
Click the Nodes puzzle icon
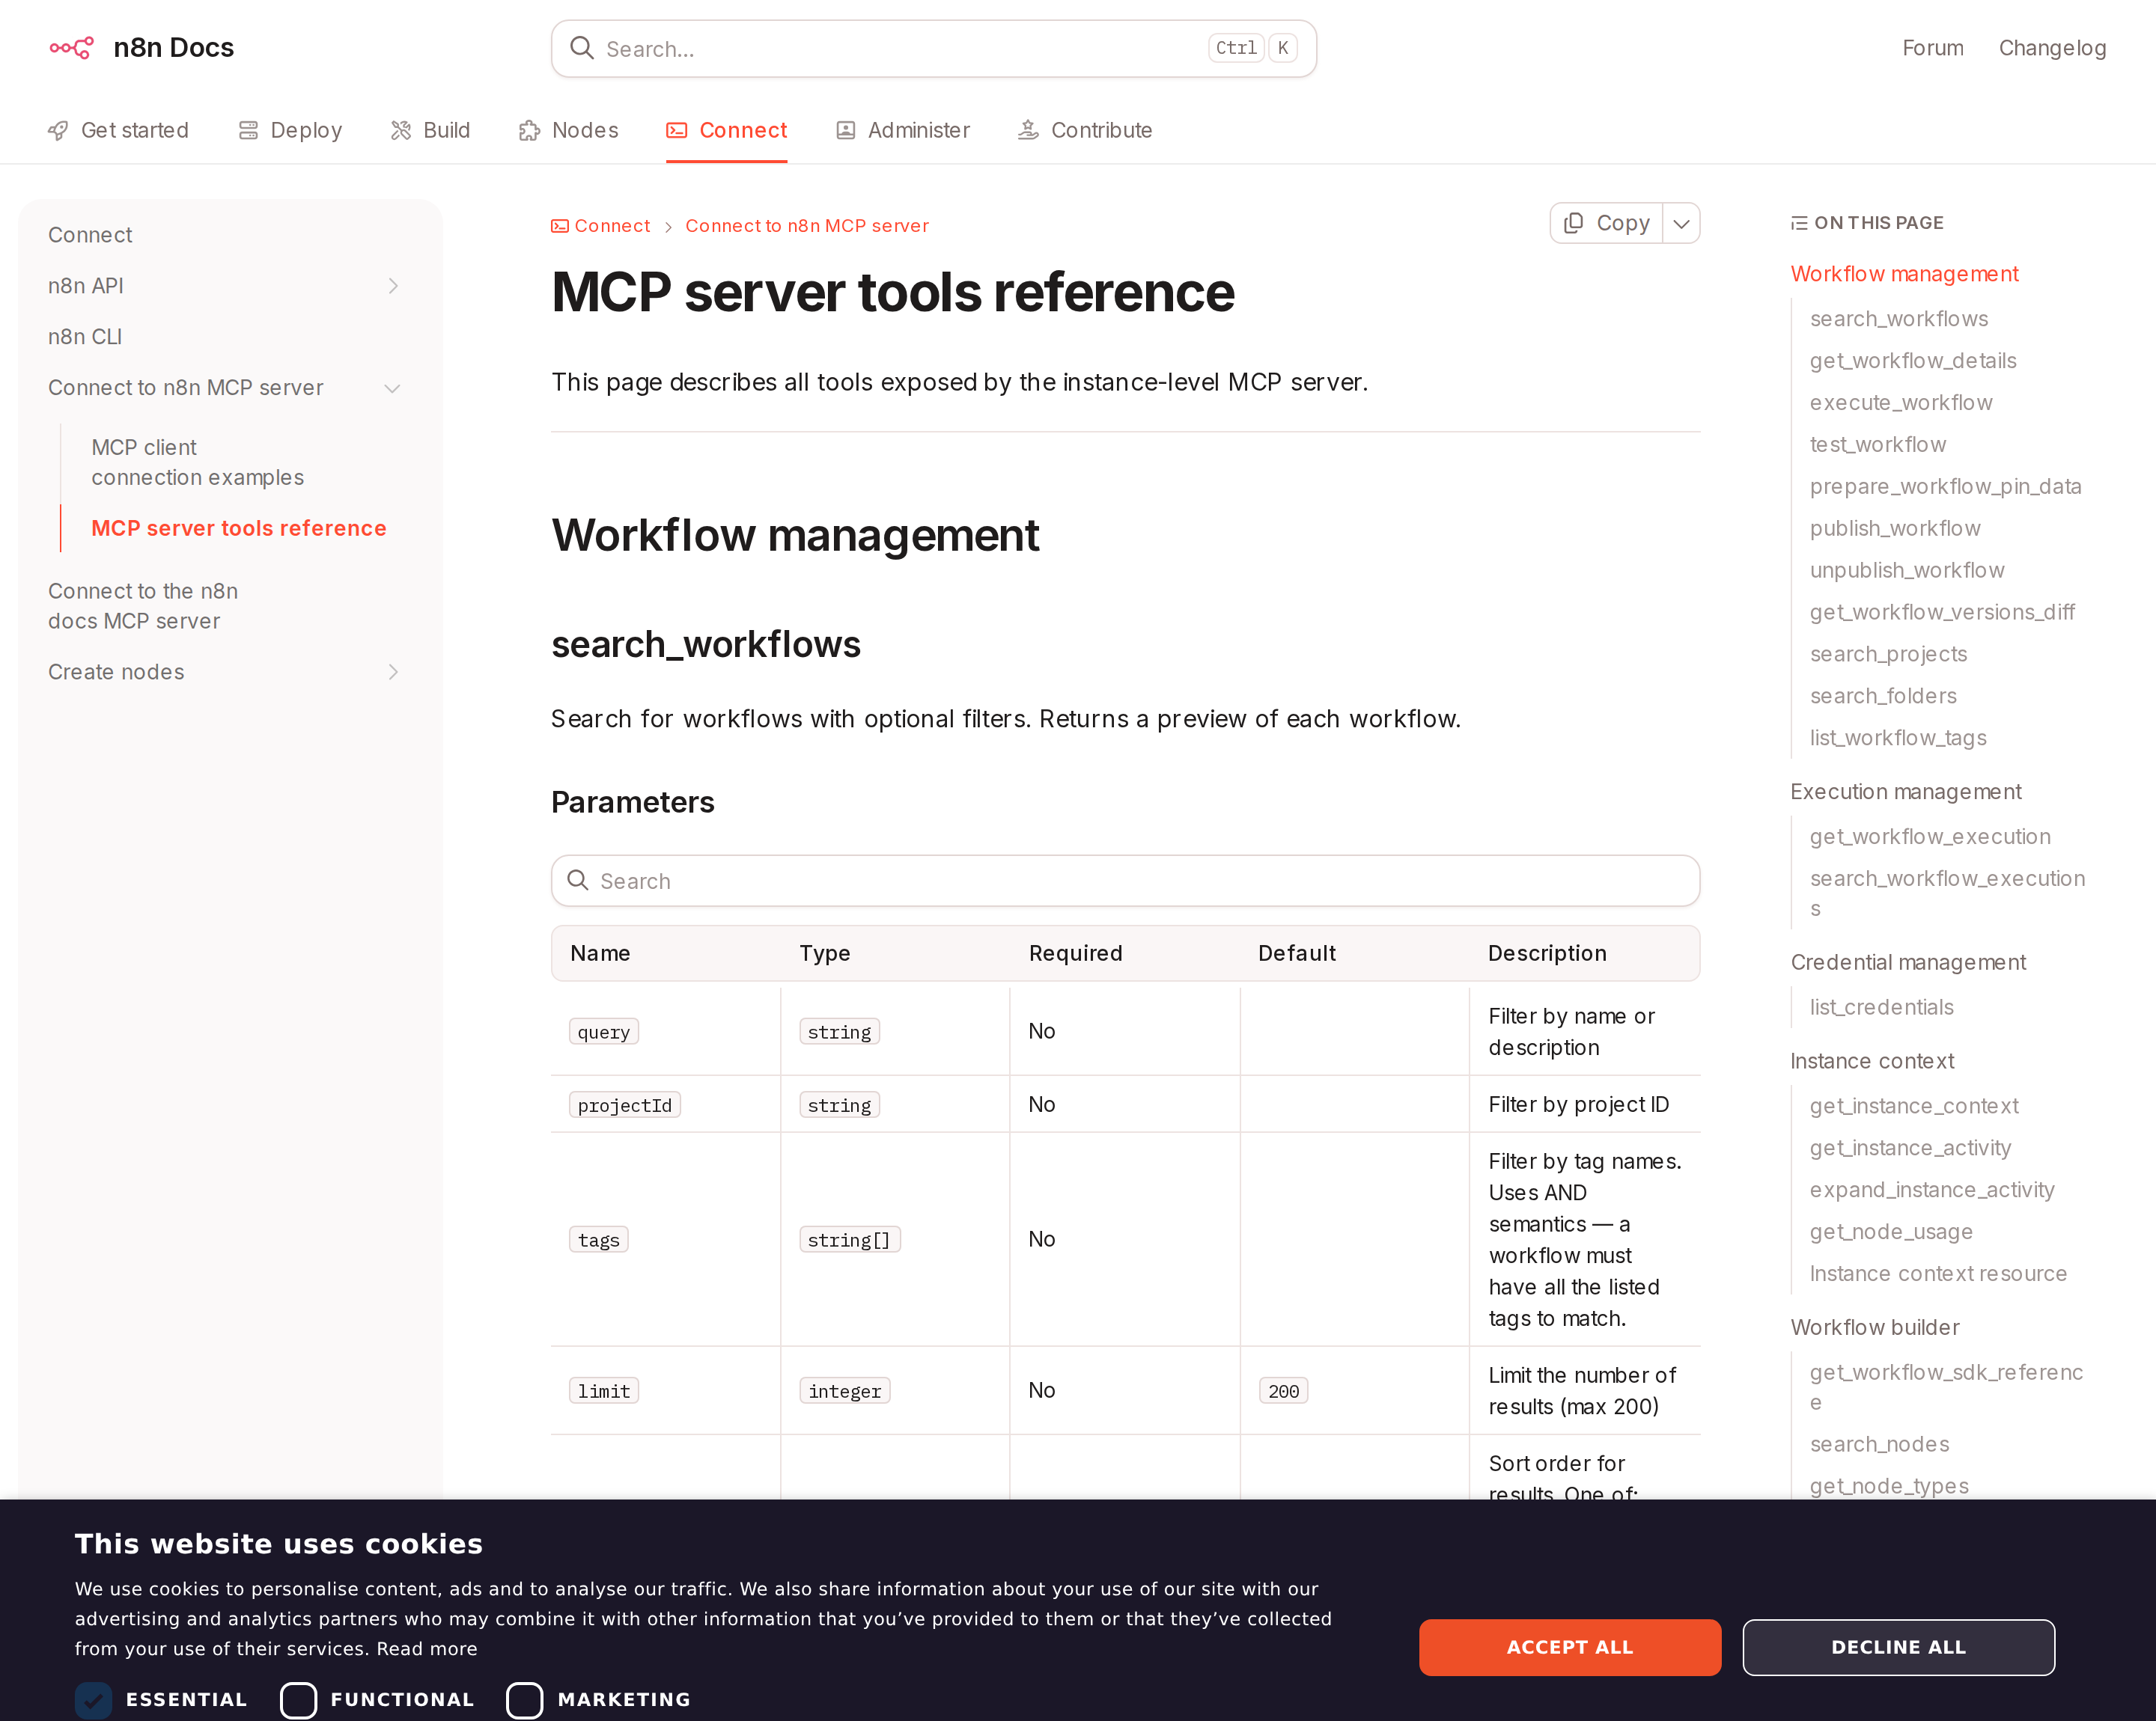[x=529, y=131]
